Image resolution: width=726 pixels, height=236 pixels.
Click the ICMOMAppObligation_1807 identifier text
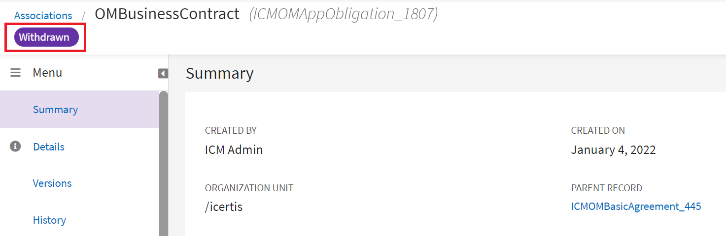point(344,15)
